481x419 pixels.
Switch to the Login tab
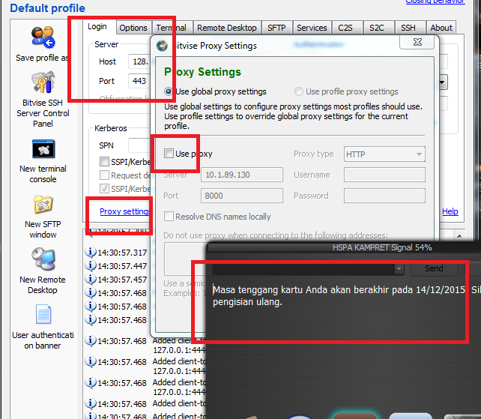[97, 27]
